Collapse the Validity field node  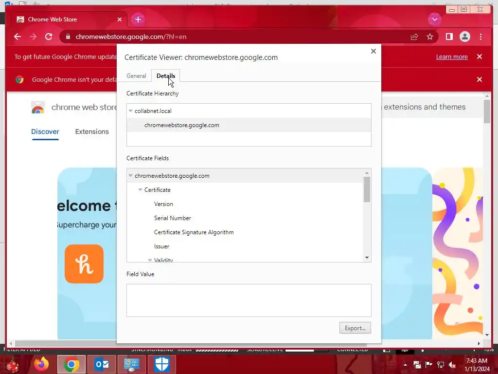[150, 260]
